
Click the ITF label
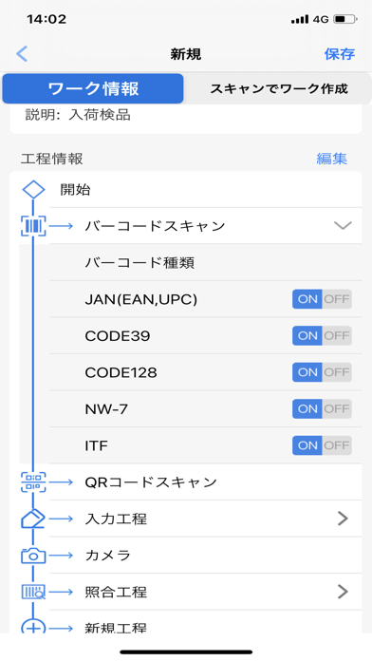97,445
